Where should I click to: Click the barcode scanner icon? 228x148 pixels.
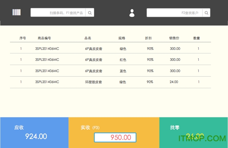click(16, 12)
